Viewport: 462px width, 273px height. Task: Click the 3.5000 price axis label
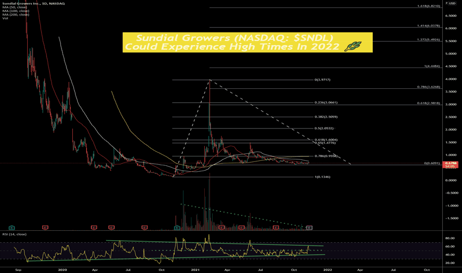[451, 92]
